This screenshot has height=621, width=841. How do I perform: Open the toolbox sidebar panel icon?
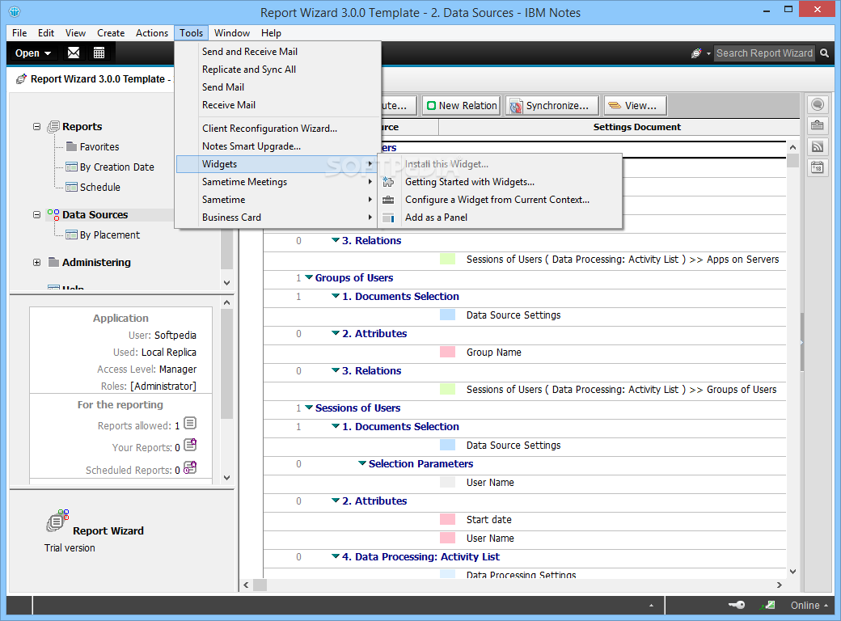(x=818, y=125)
